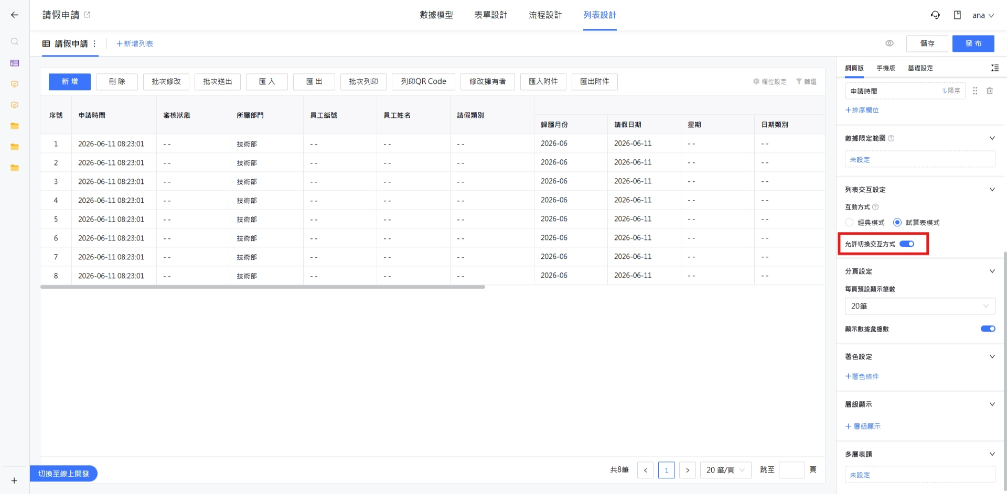Click the plus icon at sidebar bottom
This screenshot has height=494, width=1007.
14,480
